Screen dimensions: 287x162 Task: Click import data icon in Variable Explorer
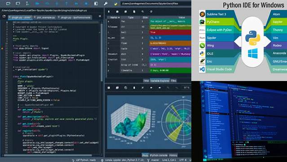(109, 12)
